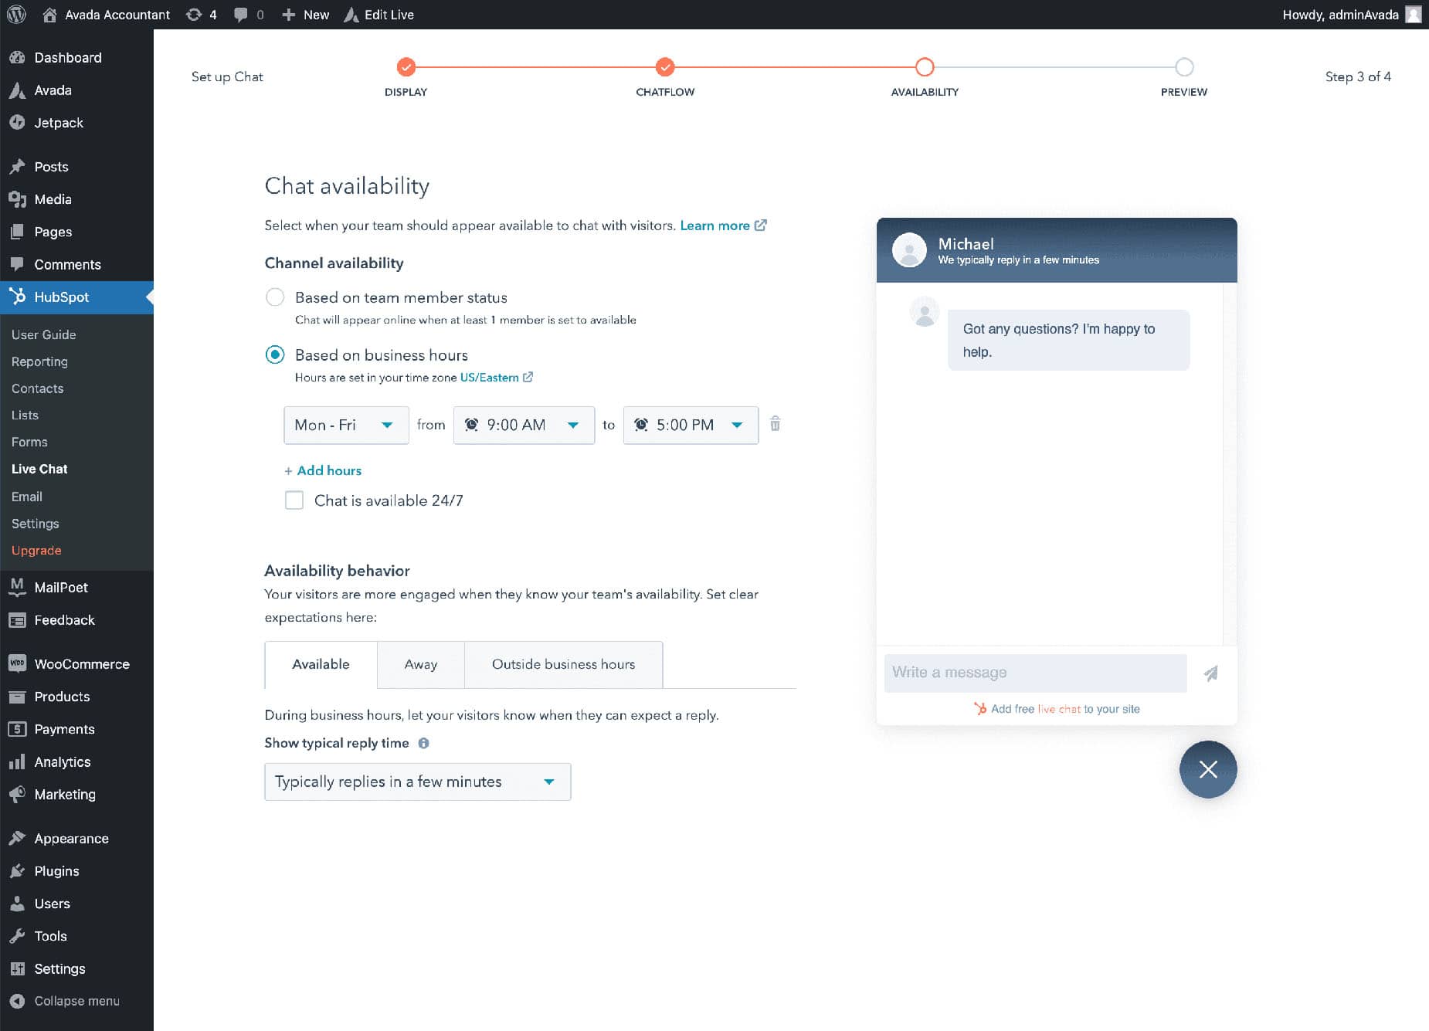Screen dimensions: 1429x1031
Task: Close the chat preview with X button
Action: tap(1208, 769)
